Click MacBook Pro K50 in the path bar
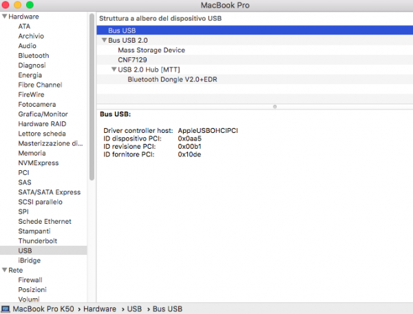 [43, 308]
